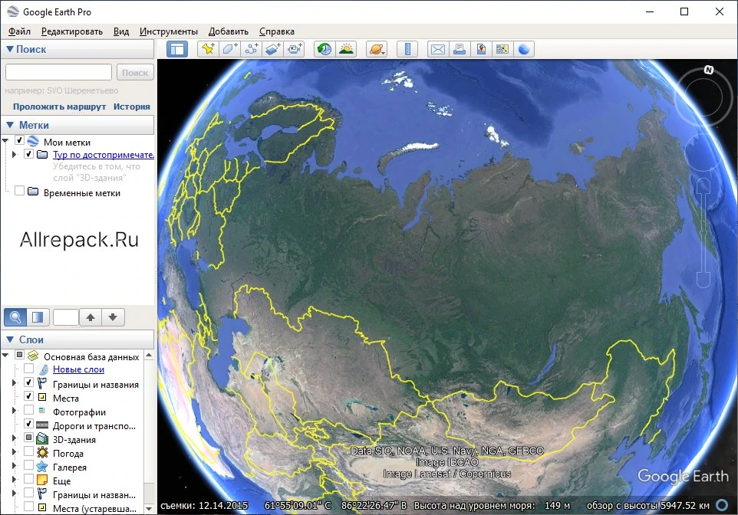
Task: Open the Вид menu
Action: 121,31
